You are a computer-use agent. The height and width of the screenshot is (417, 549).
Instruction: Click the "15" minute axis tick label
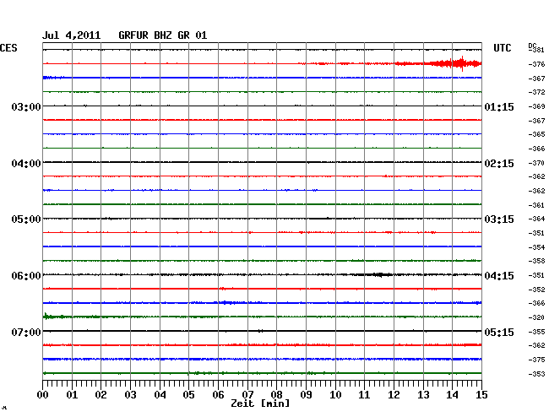[x=481, y=394]
